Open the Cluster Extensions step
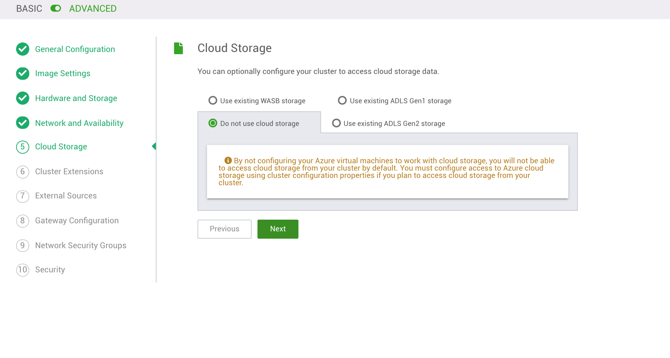Viewport: 670px width, 358px height. point(69,171)
